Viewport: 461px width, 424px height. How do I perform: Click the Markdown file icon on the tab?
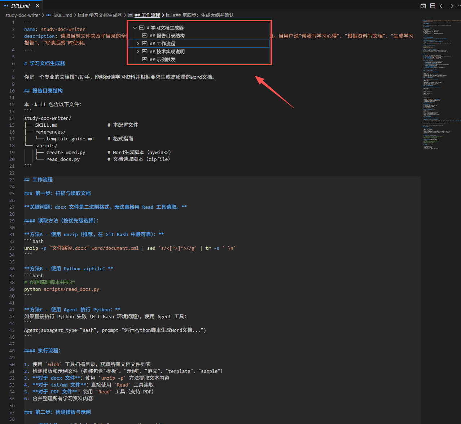click(6, 6)
